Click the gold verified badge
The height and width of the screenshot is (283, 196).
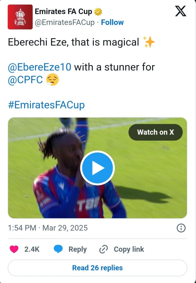click(x=98, y=12)
